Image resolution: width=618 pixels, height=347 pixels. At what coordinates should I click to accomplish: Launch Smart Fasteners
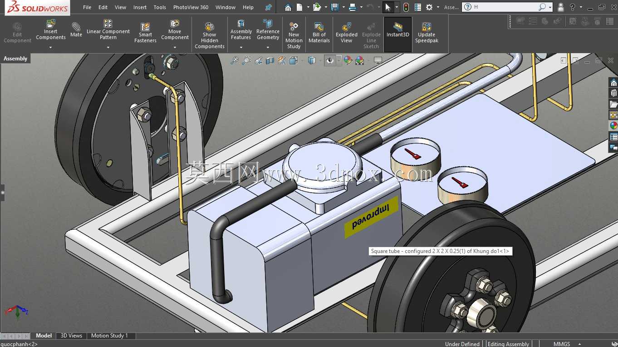coord(145,32)
